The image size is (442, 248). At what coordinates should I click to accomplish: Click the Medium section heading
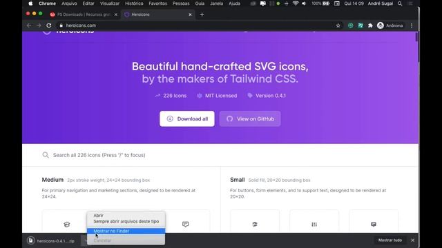coord(52,180)
